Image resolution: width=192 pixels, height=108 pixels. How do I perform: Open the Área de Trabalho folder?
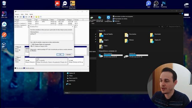(106, 35)
